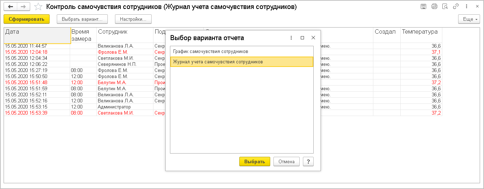Click the Сформировать button
484x189 pixels.
[x=27, y=19]
